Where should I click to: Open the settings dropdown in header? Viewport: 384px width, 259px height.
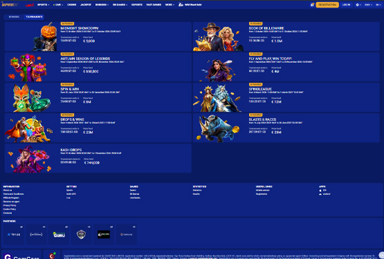point(358,5)
